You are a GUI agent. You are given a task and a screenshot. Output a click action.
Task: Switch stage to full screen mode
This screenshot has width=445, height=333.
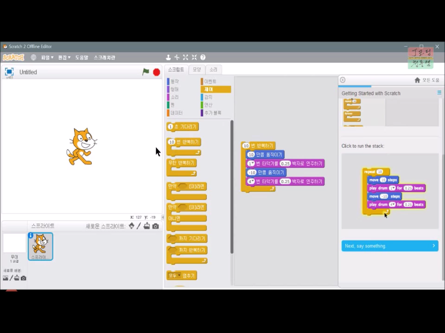coord(9,72)
